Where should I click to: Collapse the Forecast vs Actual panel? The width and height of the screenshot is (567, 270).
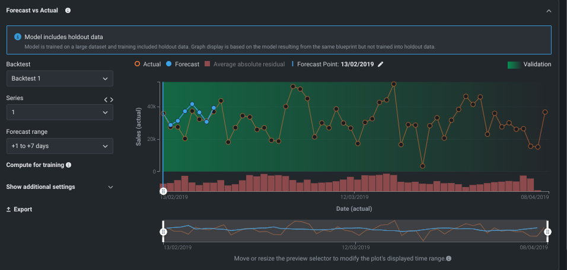[549, 11]
